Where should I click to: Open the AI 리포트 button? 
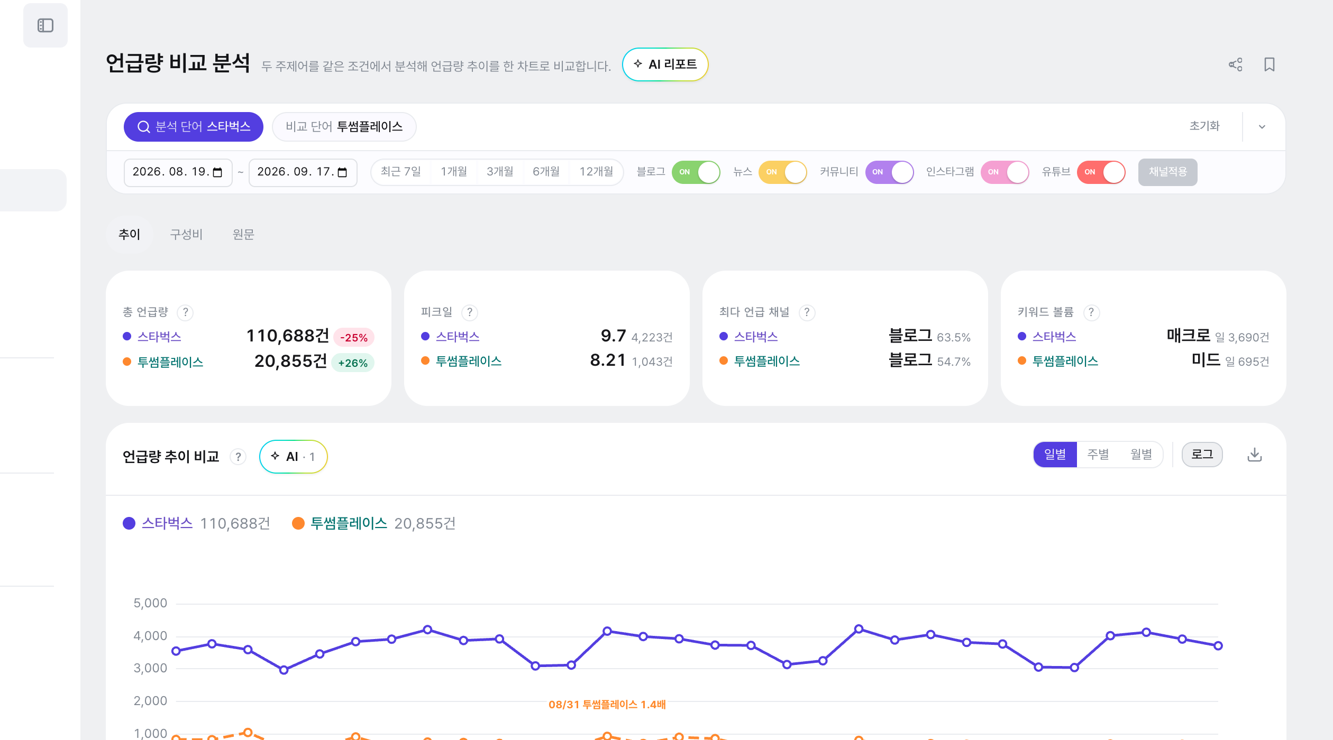[x=665, y=64]
